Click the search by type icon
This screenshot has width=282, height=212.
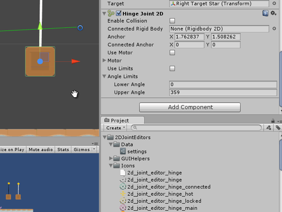coord(268,128)
